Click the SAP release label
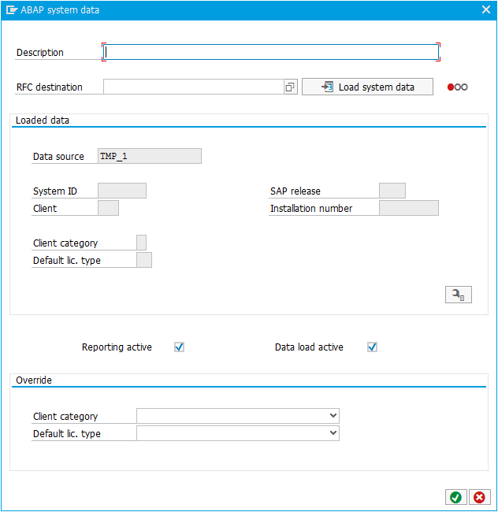 tap(295, 191)
